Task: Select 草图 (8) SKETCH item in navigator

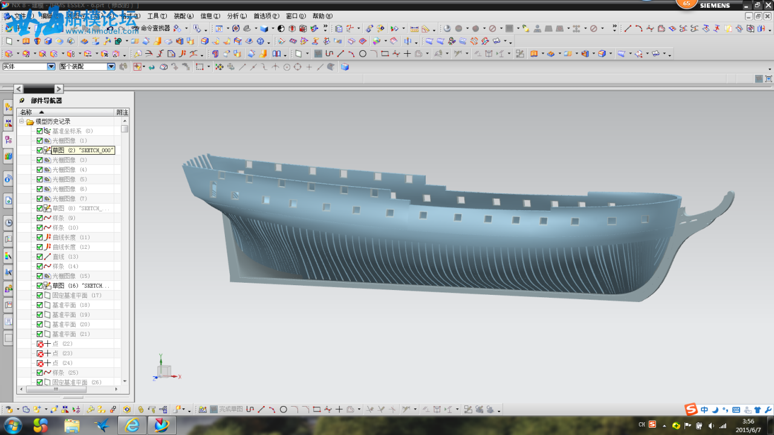Action: point(81,208)
